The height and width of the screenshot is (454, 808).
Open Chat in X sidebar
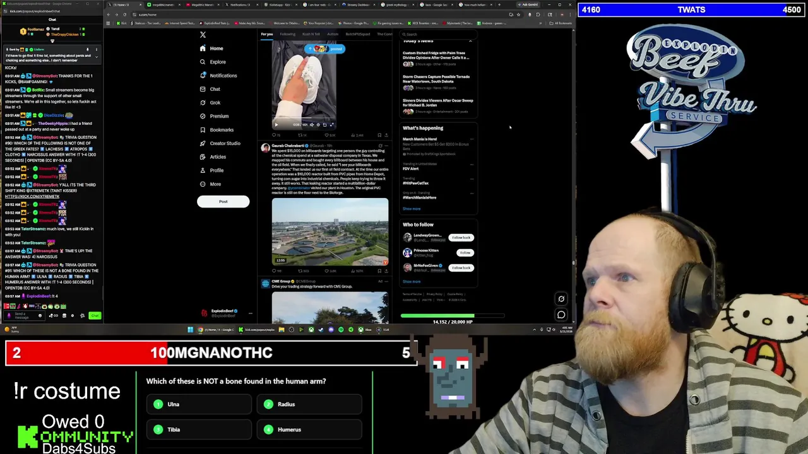pos(210,89)
